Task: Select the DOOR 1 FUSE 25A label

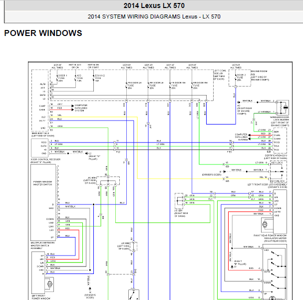Action: tap(62, 78)
